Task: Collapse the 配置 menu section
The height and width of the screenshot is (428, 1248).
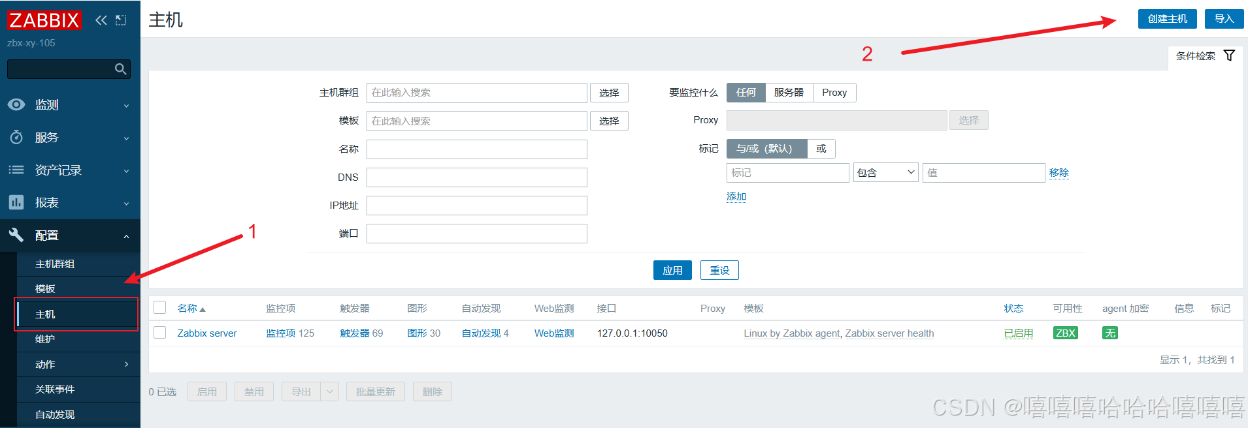Action: [126, 236]
